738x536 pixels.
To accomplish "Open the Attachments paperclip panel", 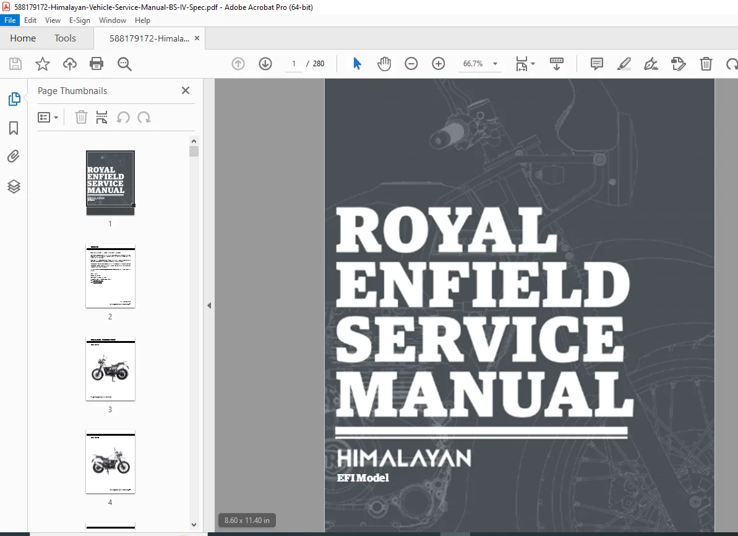I will (x=14, y=157).
